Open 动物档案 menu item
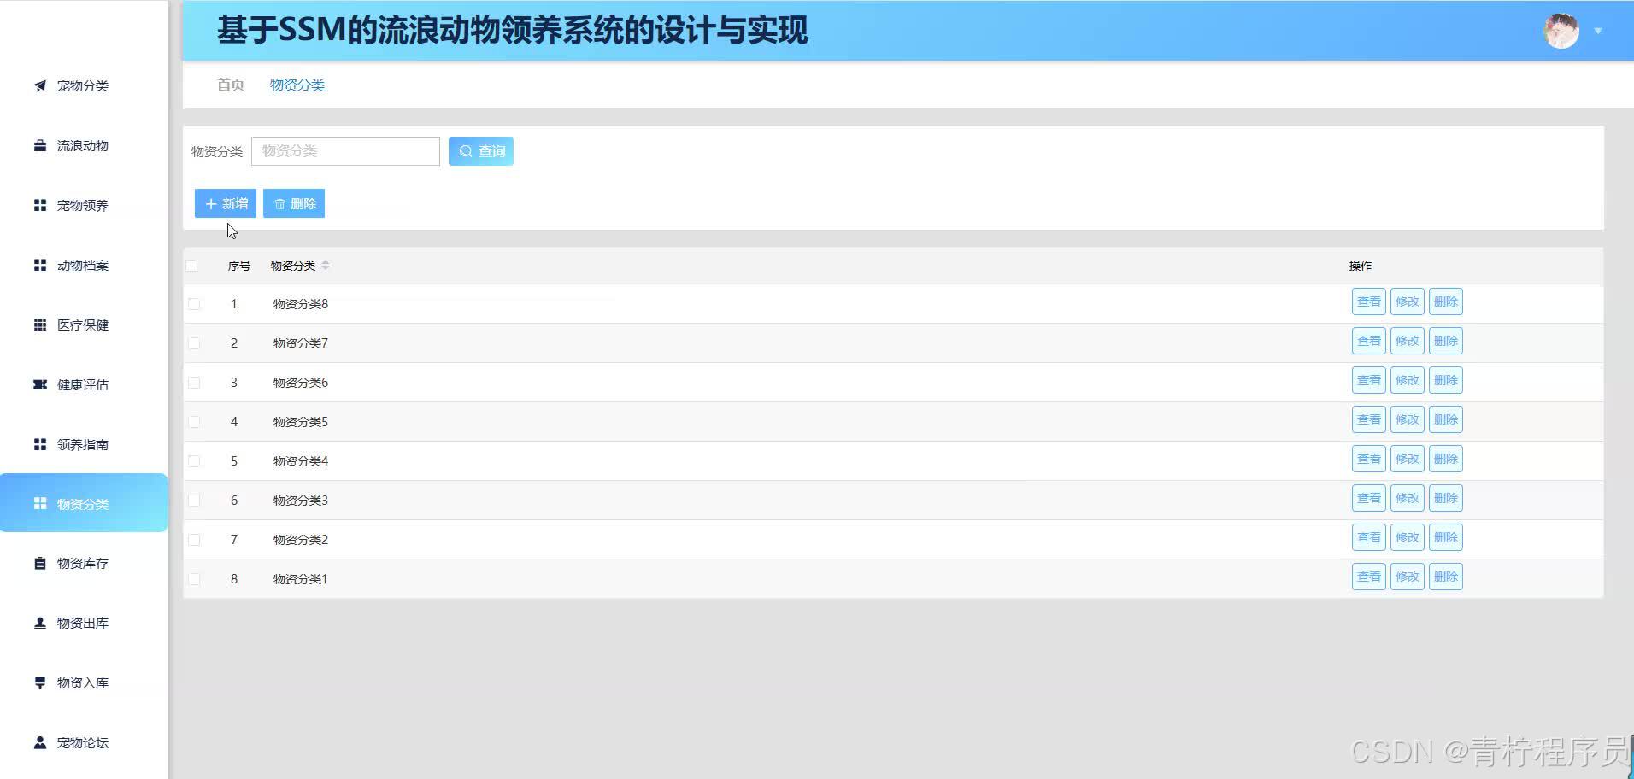Image resolution: width=1634 pixels, height=779 pixels. point(84,265)
